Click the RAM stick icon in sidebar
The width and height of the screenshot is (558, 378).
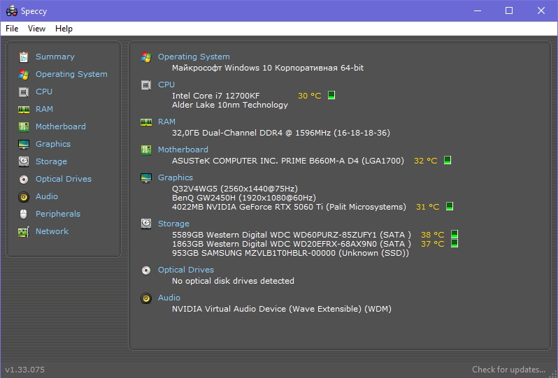point(24,109)
